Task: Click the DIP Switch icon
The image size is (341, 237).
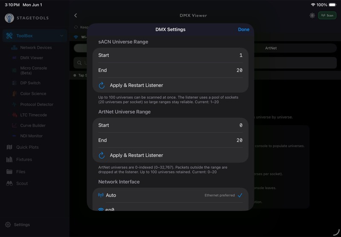Action: click(x=14, y=83)
